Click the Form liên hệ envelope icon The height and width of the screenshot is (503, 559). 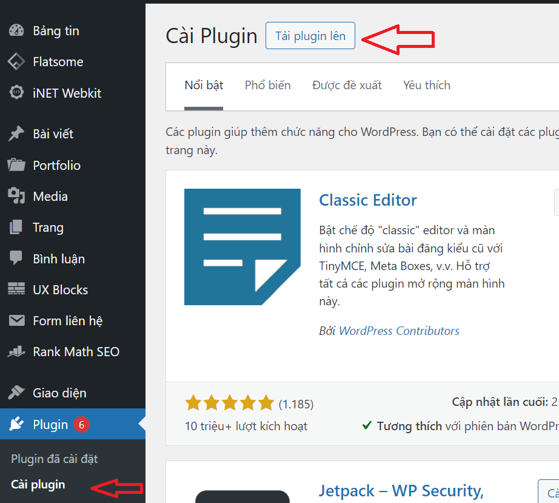(x=16, y=320)
